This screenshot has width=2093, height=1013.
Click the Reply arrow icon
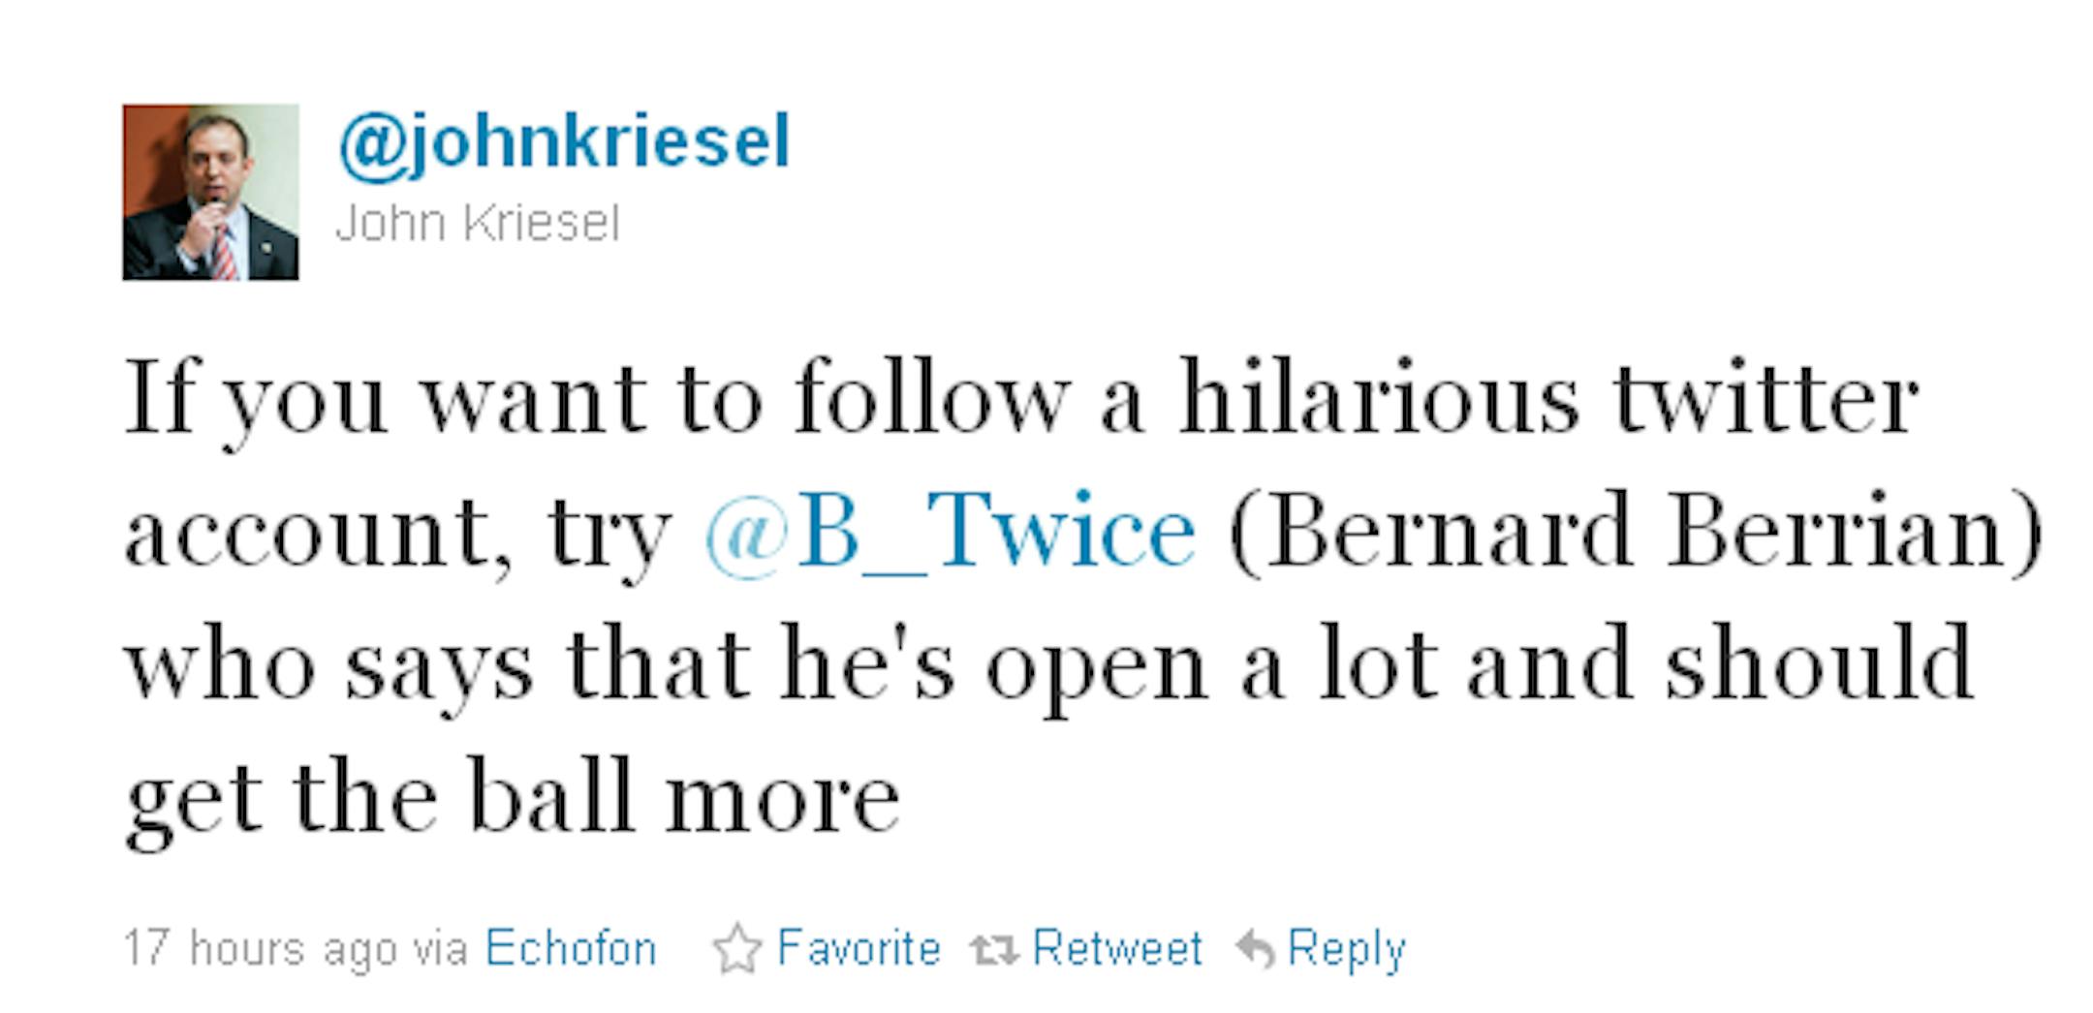point(1256,949)
